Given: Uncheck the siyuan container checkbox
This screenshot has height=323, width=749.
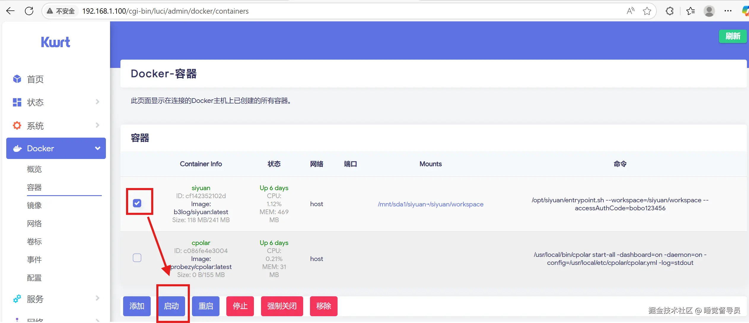Looking at the screenshot, I should pos(137,203).
